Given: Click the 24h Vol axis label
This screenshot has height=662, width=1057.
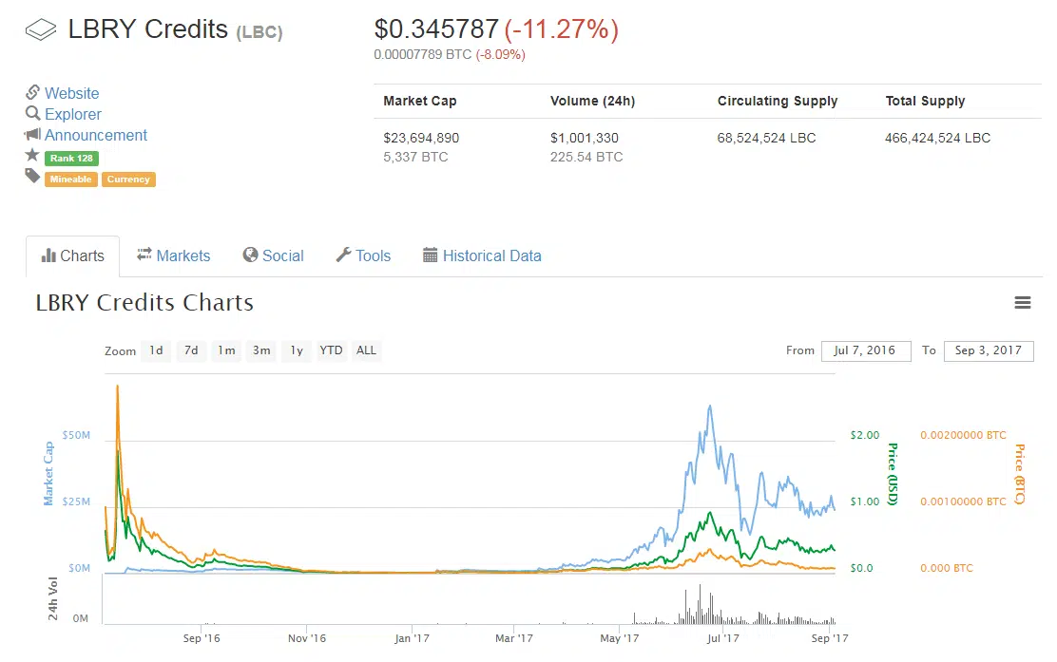Looking at the screenshot, I should pyautogui.click(x=52, y=598).
